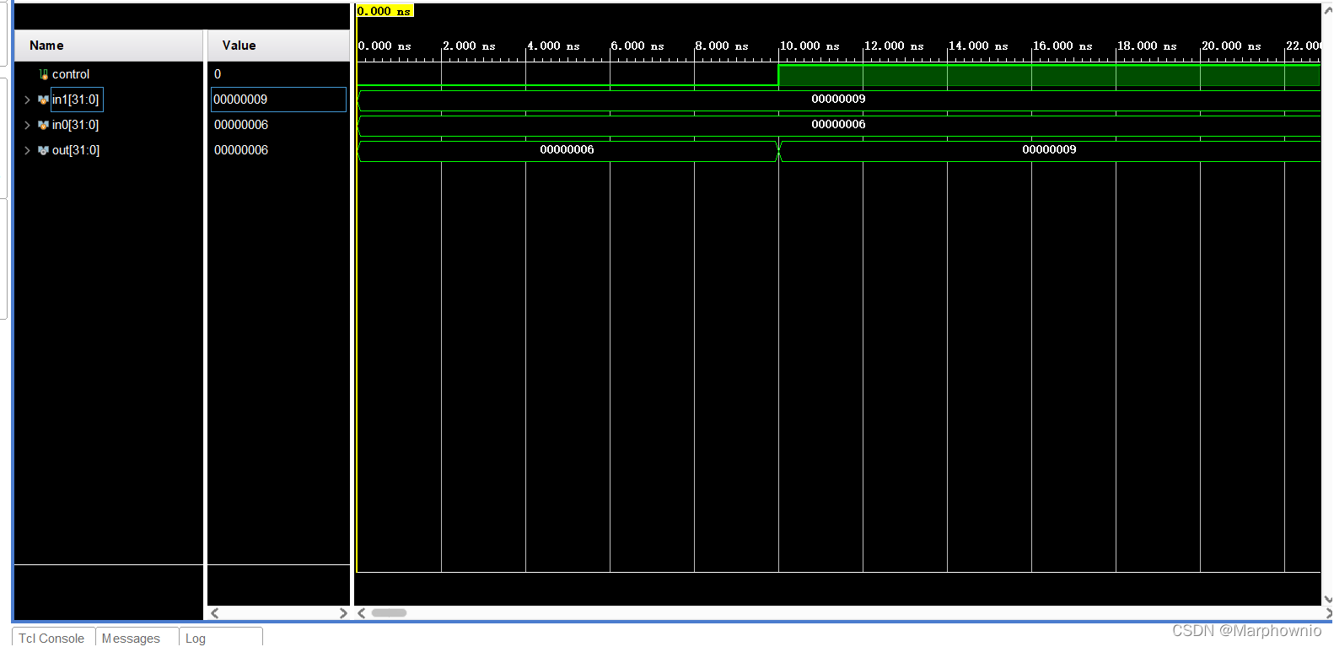Click the in1[31:0] bus icon
The width and height of the screenshot is (1334, 647).
[x=43, y=100]
